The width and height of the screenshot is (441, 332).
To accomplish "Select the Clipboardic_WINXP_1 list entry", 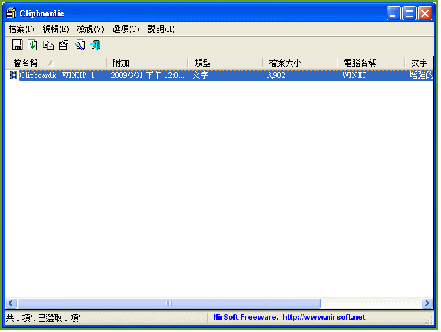I will (x=62, y=75).
